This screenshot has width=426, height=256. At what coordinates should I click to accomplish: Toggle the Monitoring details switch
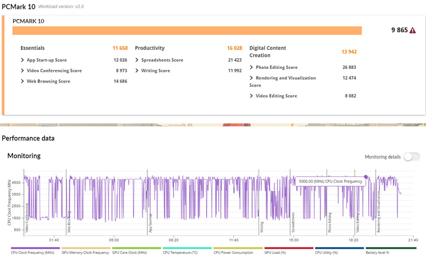(x=412, y=157)
